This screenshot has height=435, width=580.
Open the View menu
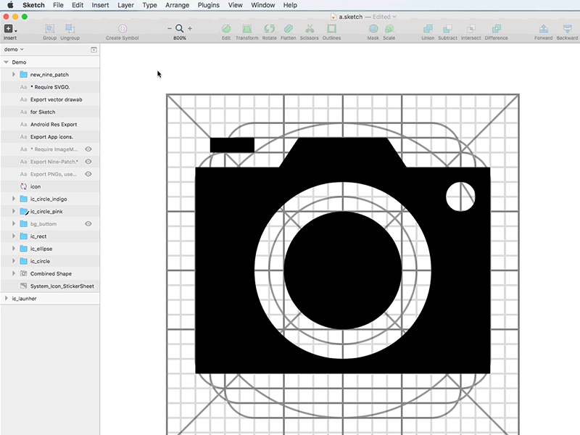pyautogui.click(x=235, y=5)
